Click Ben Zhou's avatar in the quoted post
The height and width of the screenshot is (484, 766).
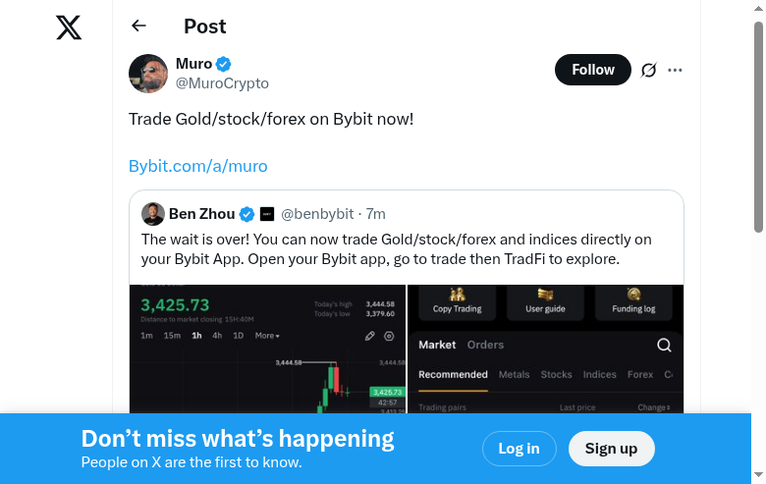point(153,214)
